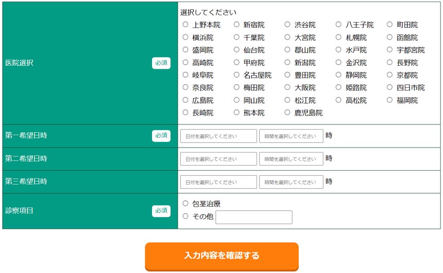
Task: Open the second preferred time selector
Action: point(291,159)
